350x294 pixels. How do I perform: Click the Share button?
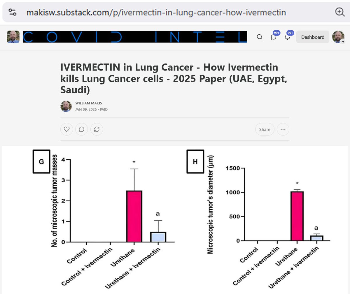tap(264, 129)
